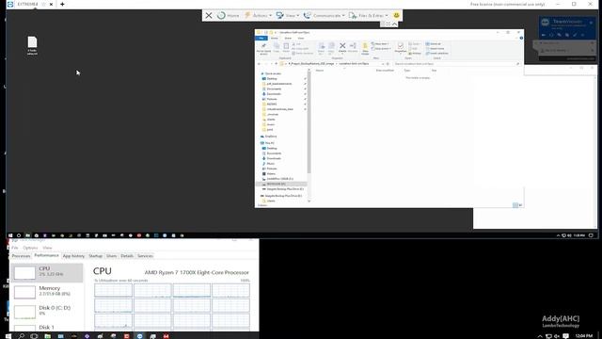Switch to the Details tab in Task Manager
602x339 pixels.
(x=127, y=255)
